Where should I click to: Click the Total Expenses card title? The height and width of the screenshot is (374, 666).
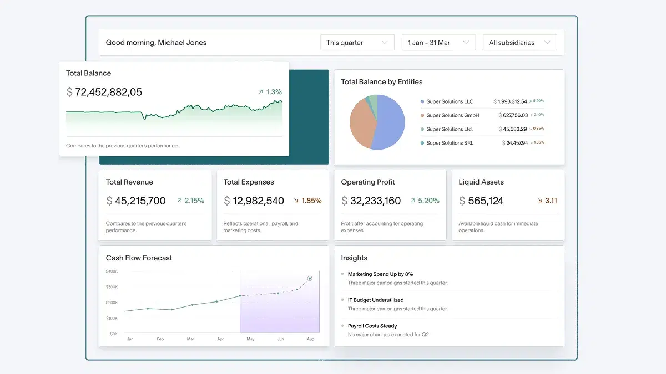[249, 182]
